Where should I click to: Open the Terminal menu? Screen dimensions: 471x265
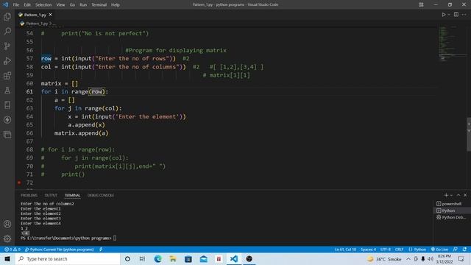(99, 5)
